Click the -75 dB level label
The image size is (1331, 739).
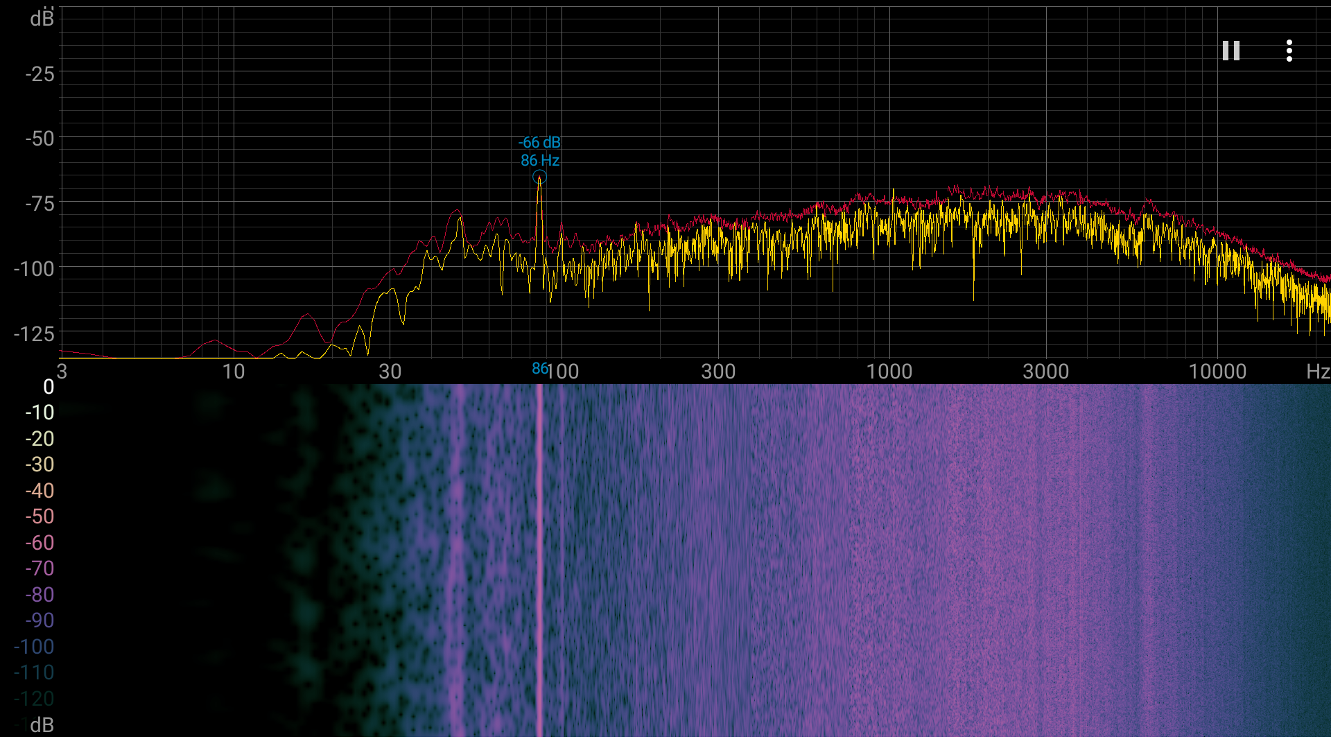tap(40, 204)
